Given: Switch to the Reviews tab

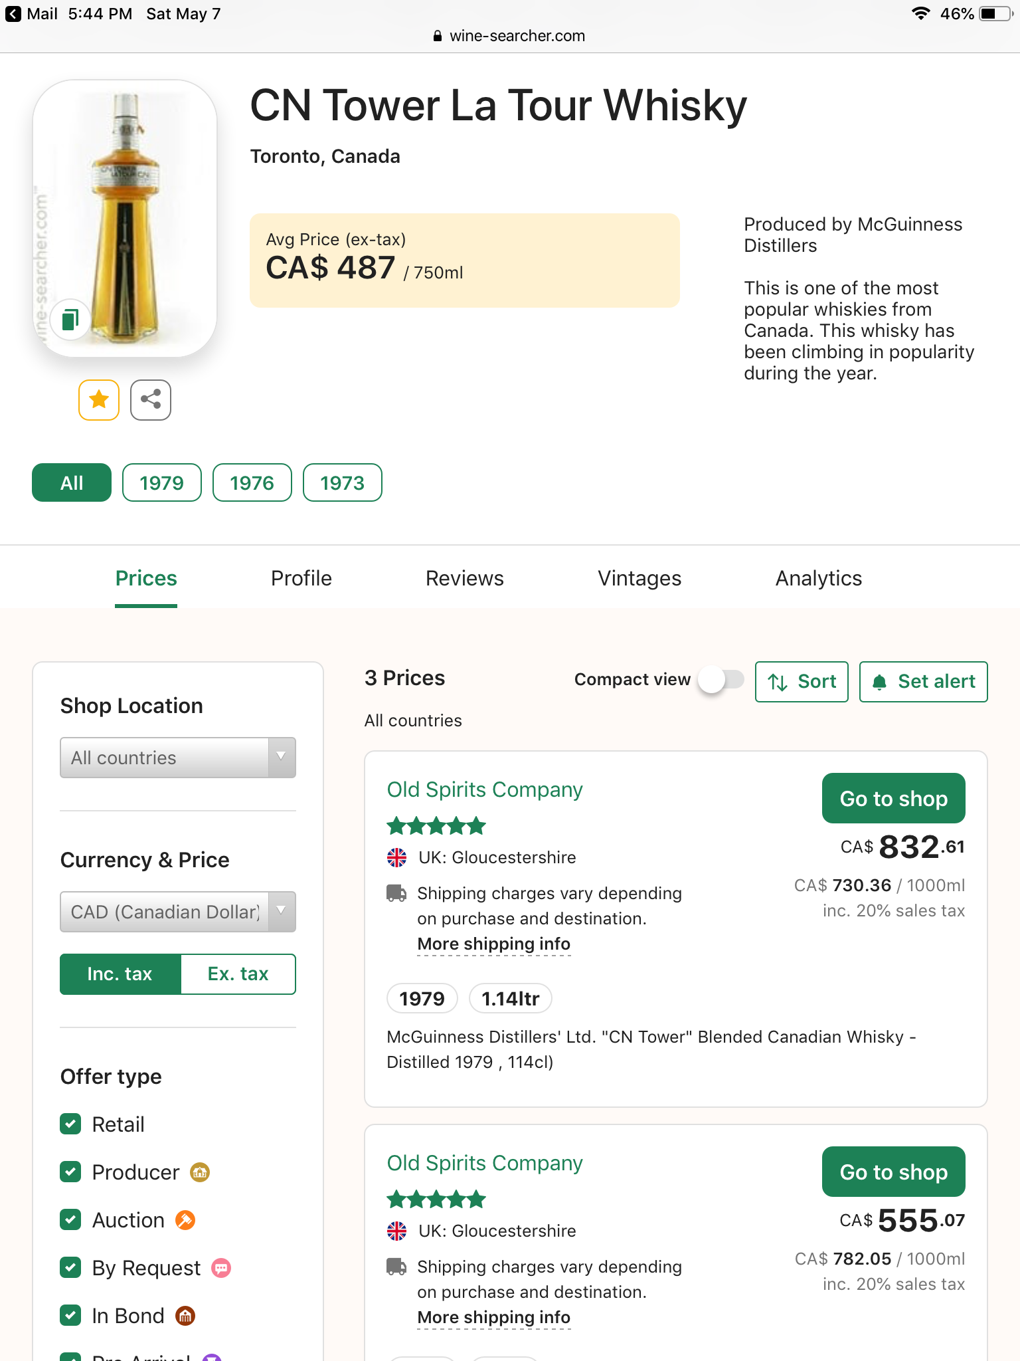Looking at the screenshot, I should [464, 578].
